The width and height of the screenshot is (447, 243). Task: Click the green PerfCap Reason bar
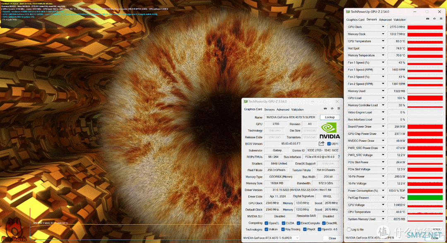pyautogui.click(x=425, y=198)
